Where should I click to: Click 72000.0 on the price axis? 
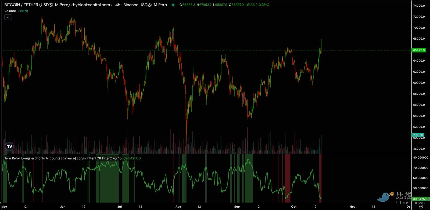pyautogui.click(x=419, y=17)
